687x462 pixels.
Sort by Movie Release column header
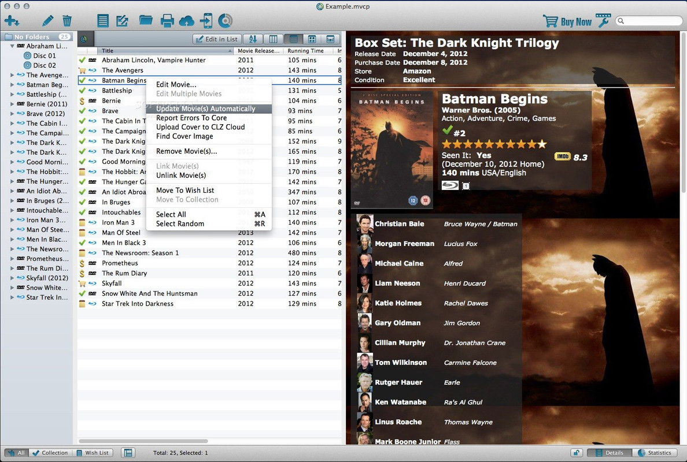click(x=258, y=51)
